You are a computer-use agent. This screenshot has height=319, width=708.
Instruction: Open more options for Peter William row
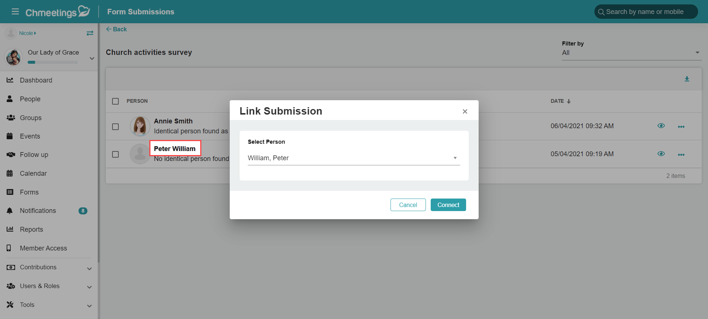click(x=681, y=155)
